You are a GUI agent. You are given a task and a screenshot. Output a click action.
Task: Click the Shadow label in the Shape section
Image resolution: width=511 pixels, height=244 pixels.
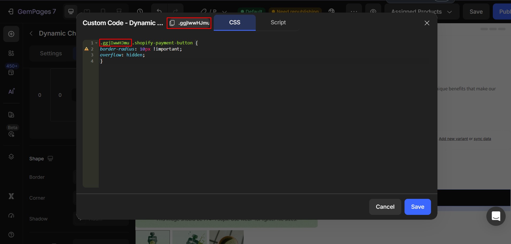(x=38, y=219)
